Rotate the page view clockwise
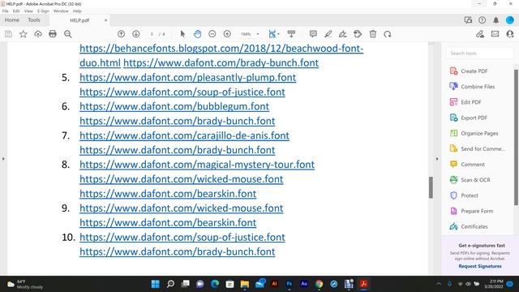The width and height of the screenshot is (519, 292). click(388, 34)
